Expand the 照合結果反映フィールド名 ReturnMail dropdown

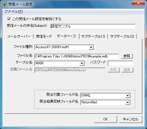pyautogui.click(x=128, y=103)
